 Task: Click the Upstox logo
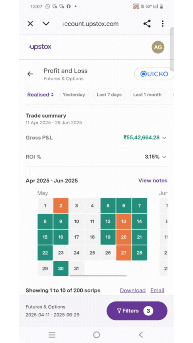(x=40, y=47)
